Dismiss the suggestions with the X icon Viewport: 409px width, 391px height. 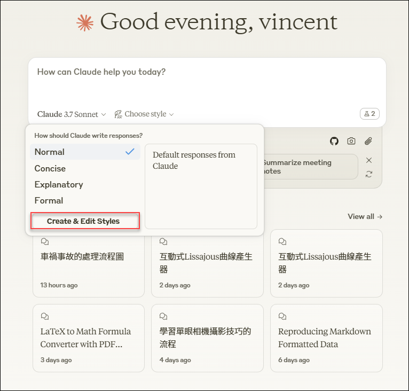pos(369,160)
